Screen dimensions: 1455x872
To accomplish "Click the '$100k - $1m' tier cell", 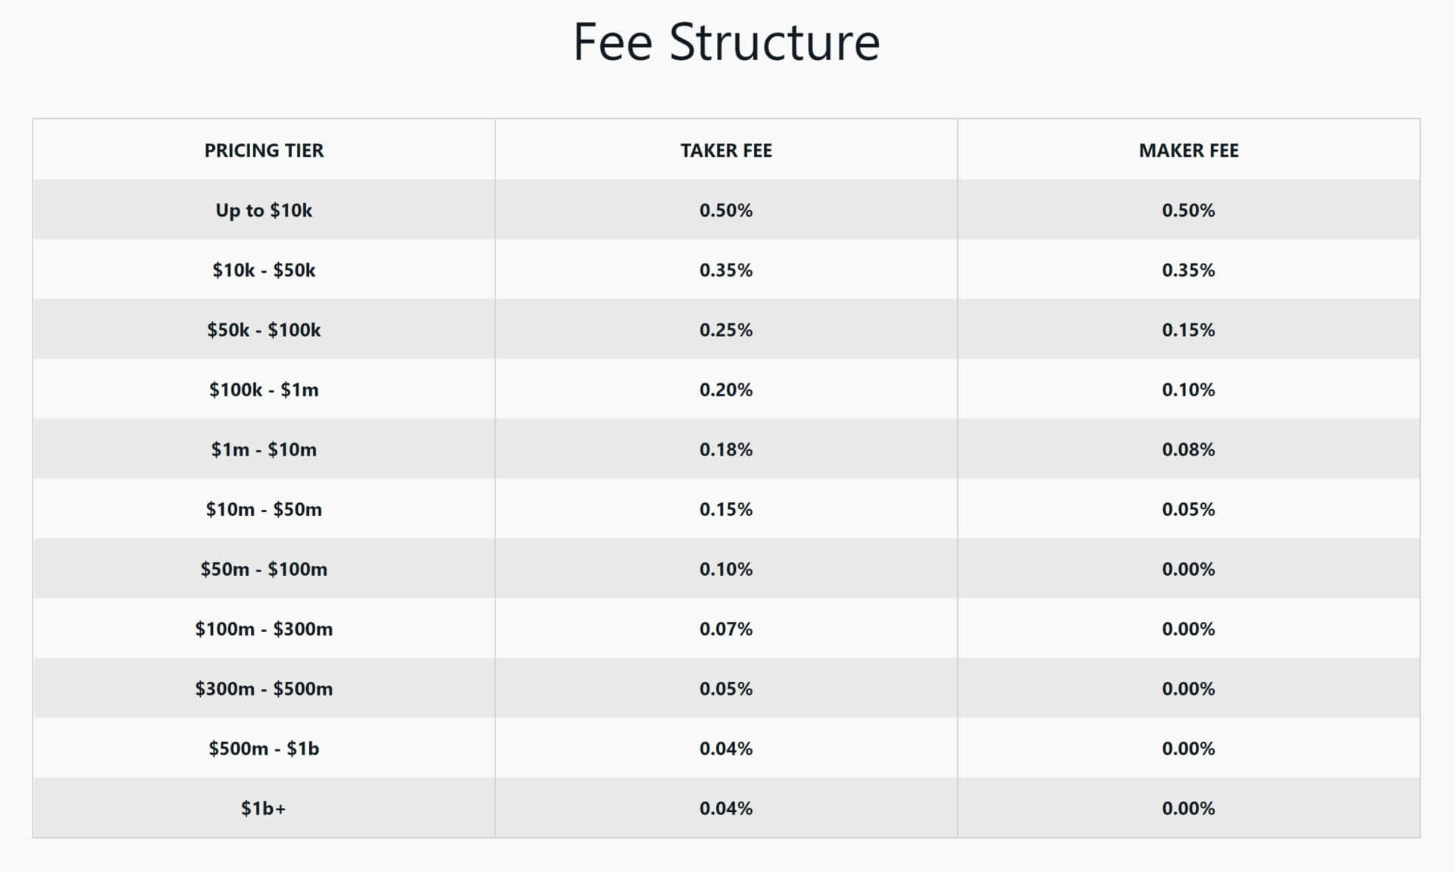I will 264,389.
